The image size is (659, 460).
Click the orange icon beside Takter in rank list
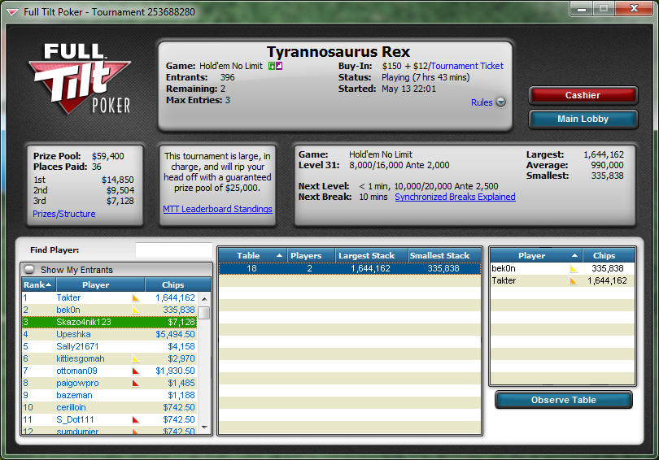pos(136,298)
